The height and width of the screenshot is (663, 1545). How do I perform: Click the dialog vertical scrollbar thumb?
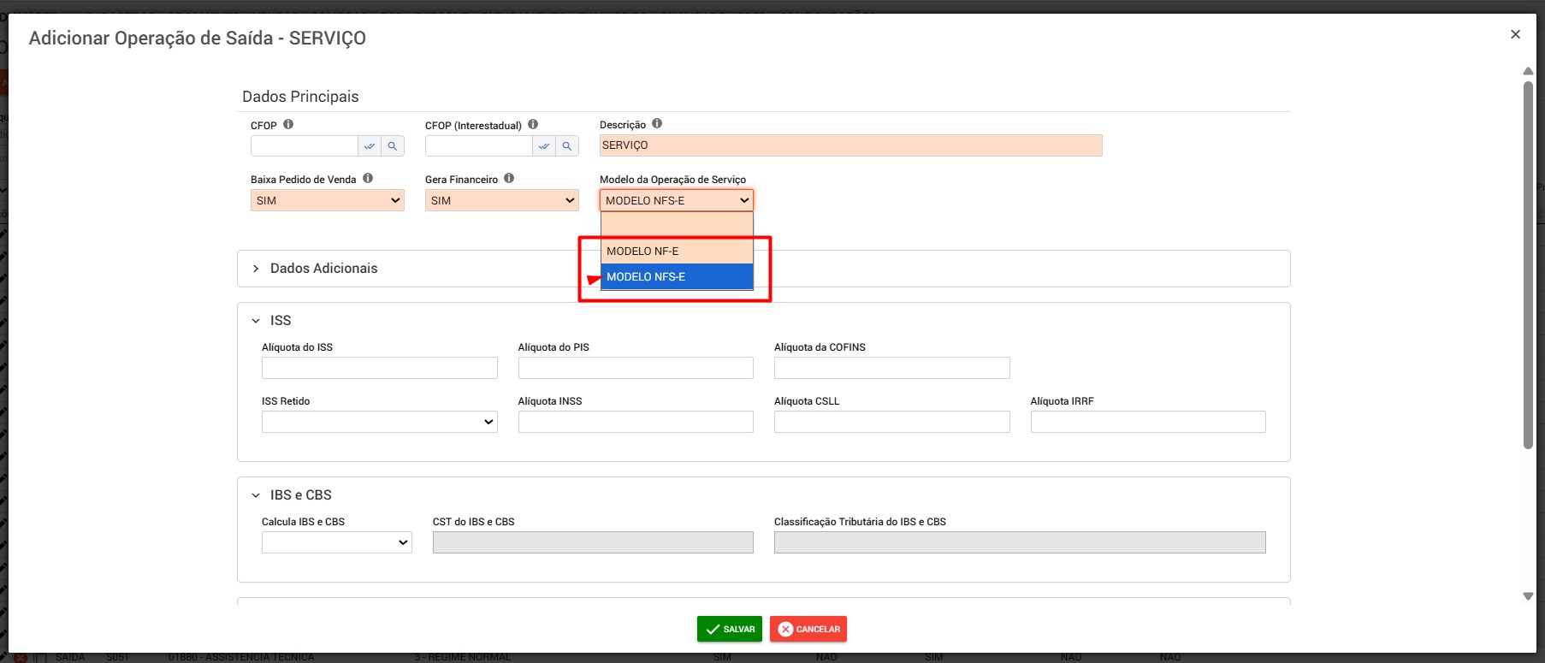[1528, 264]
